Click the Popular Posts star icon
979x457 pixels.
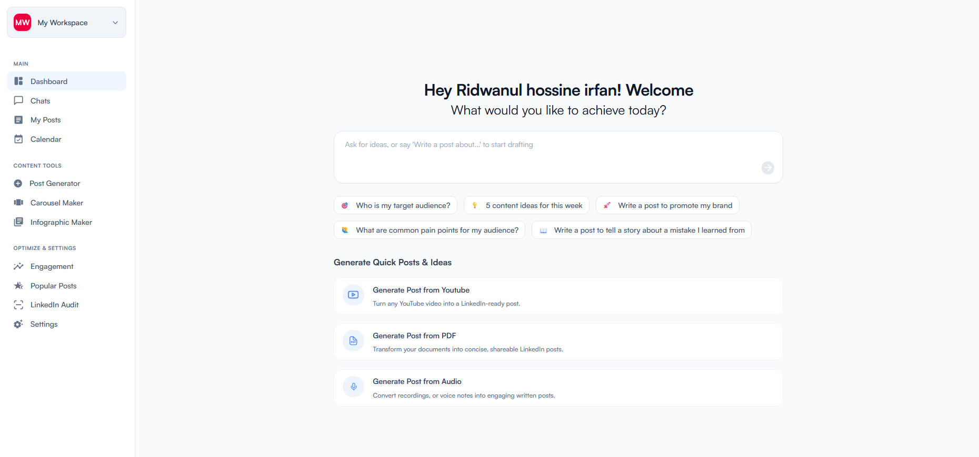coord(18,286)
